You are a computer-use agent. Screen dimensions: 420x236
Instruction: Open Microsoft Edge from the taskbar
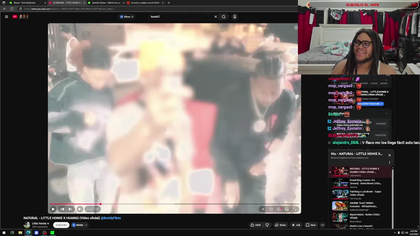pos(28,233)
